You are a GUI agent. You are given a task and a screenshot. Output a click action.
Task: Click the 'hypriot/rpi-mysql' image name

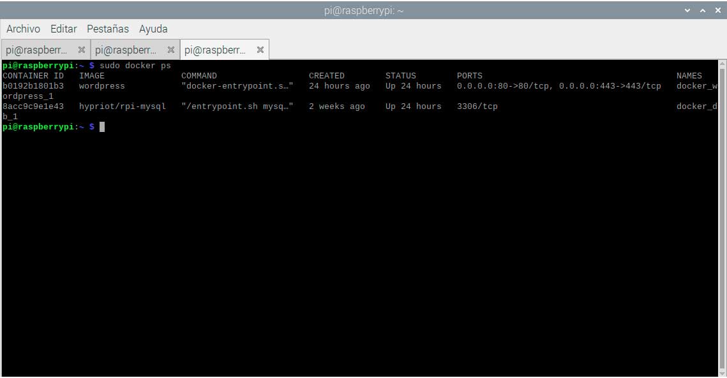click(123, 106)
